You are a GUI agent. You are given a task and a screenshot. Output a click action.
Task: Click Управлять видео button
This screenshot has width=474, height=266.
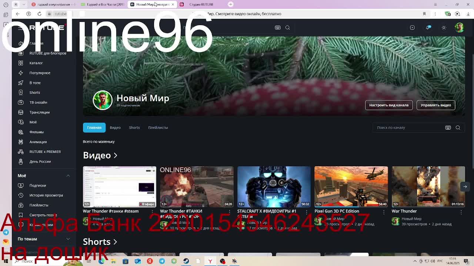click(x=436, y=105)
